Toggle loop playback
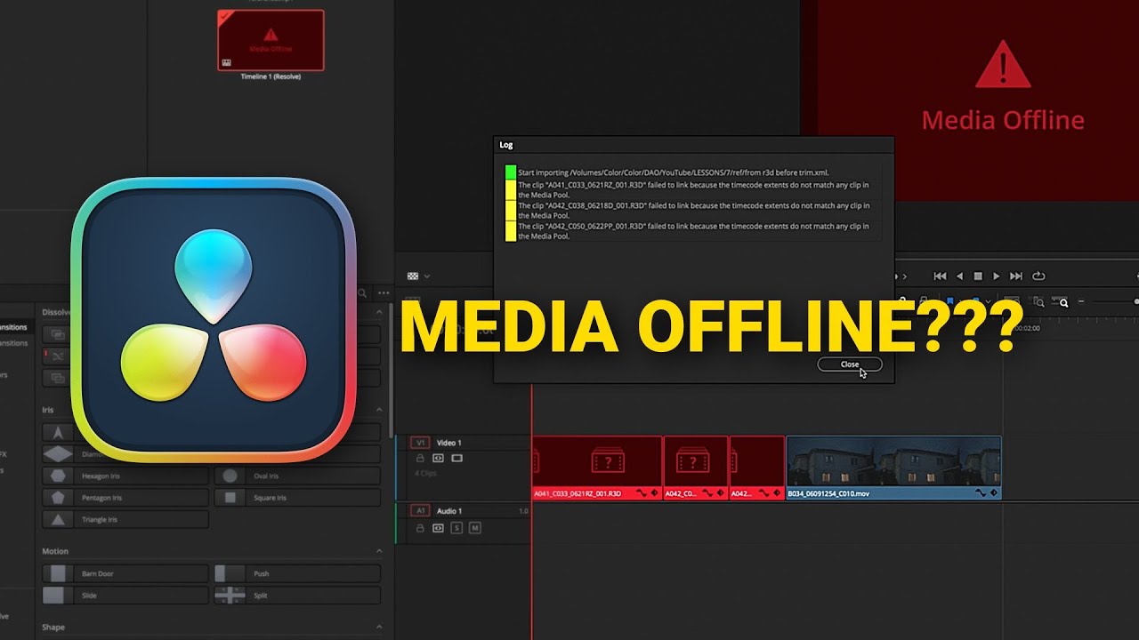The height and width of the screenshot is (640, 1139). pos(1038,276)
